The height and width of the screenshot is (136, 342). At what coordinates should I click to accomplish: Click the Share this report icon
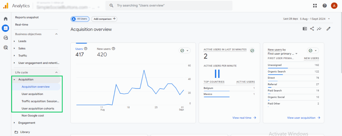312,29
